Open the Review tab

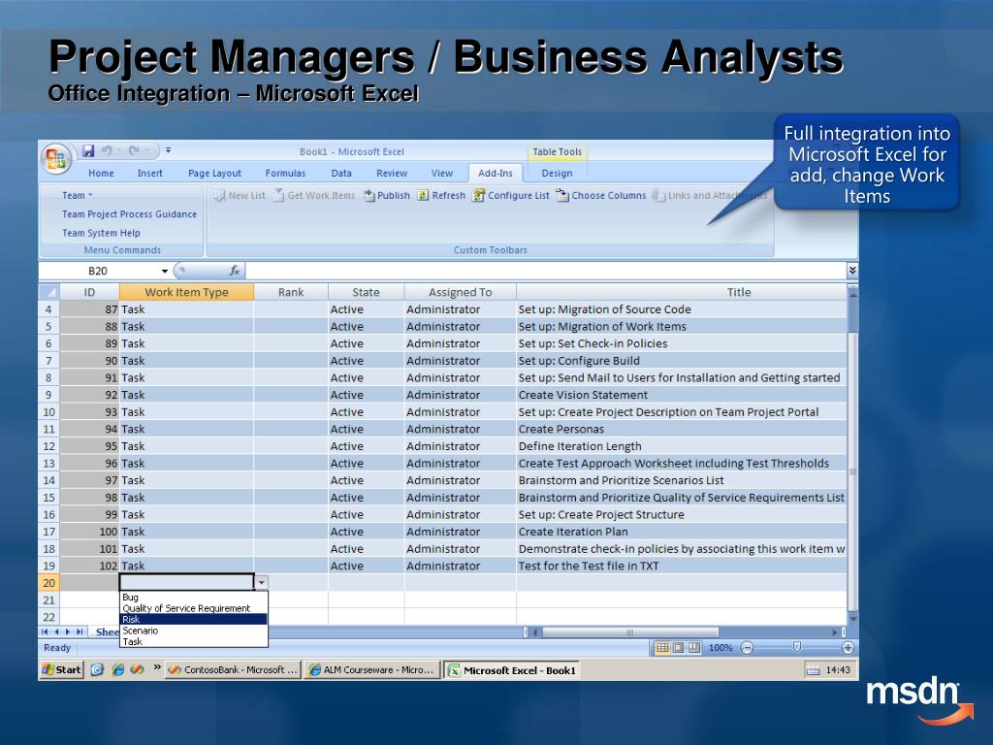click(x=392, y=173)
